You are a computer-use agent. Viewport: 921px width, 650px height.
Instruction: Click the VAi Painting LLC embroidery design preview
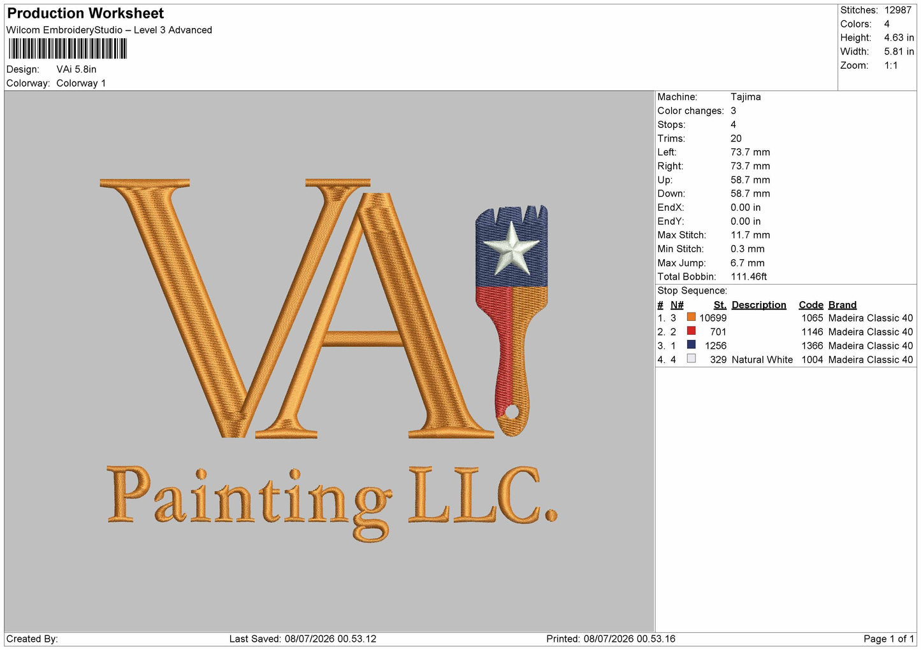tap(329, 360)
